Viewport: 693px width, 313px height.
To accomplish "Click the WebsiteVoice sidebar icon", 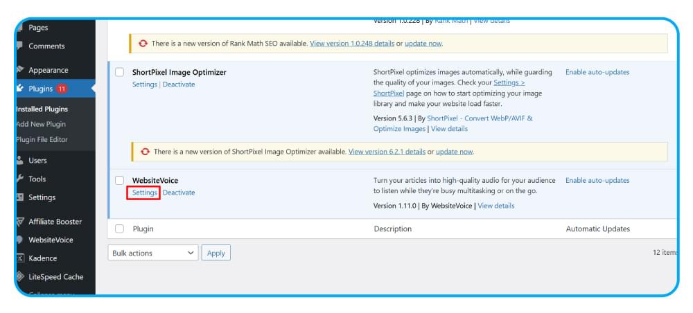I will click(19, 240).
